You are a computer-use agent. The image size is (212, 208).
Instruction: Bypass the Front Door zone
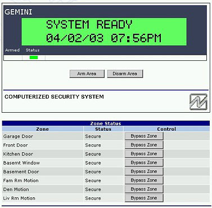[144, 145]
